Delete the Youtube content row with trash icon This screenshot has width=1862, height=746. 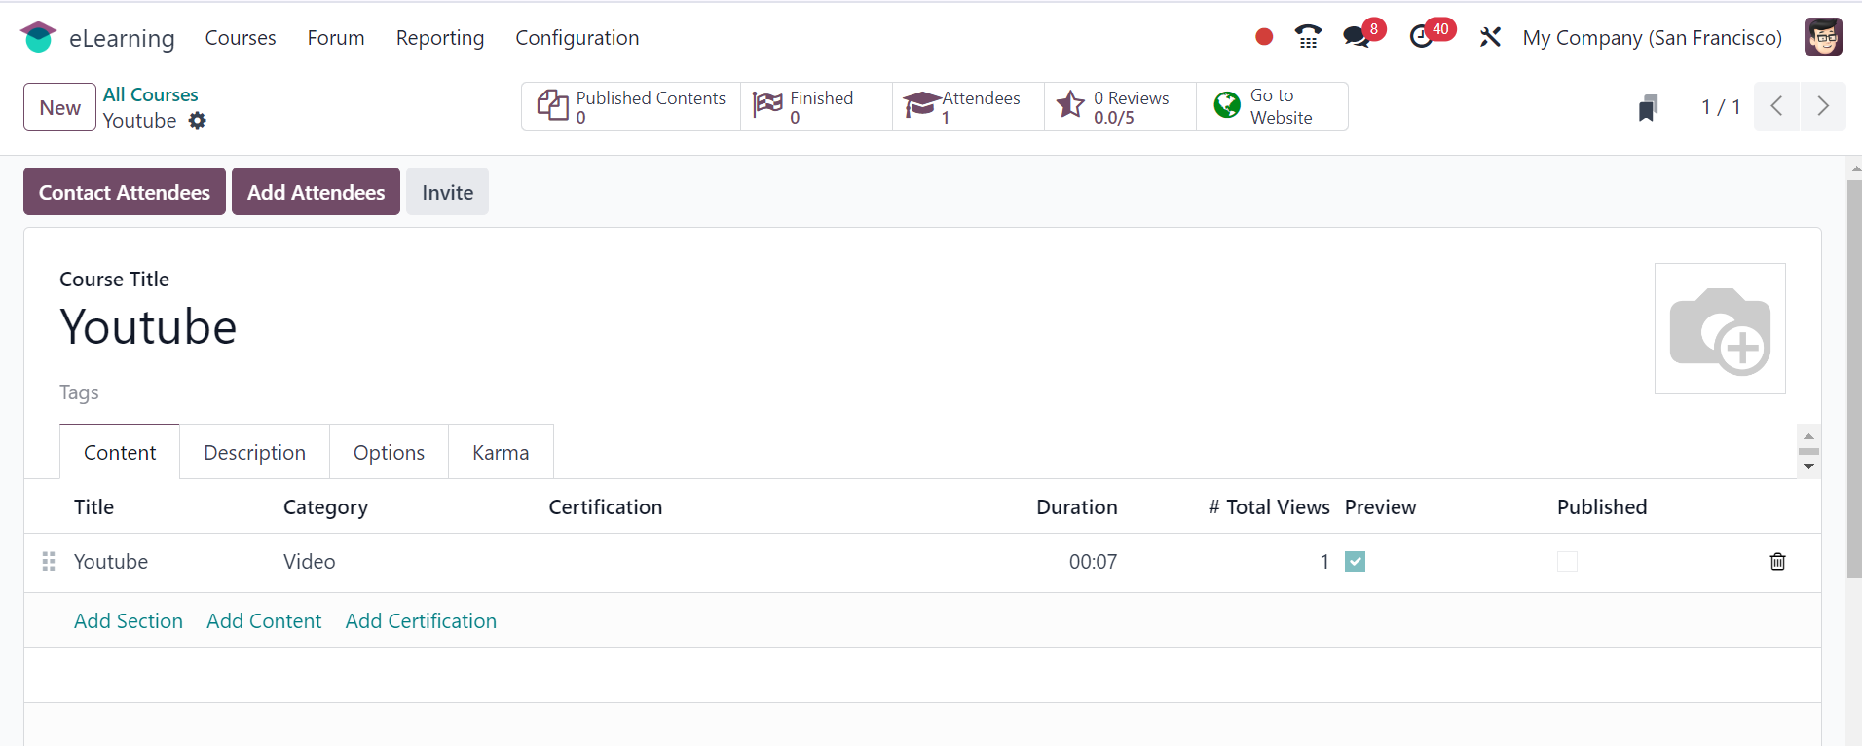pos(1777,562)
